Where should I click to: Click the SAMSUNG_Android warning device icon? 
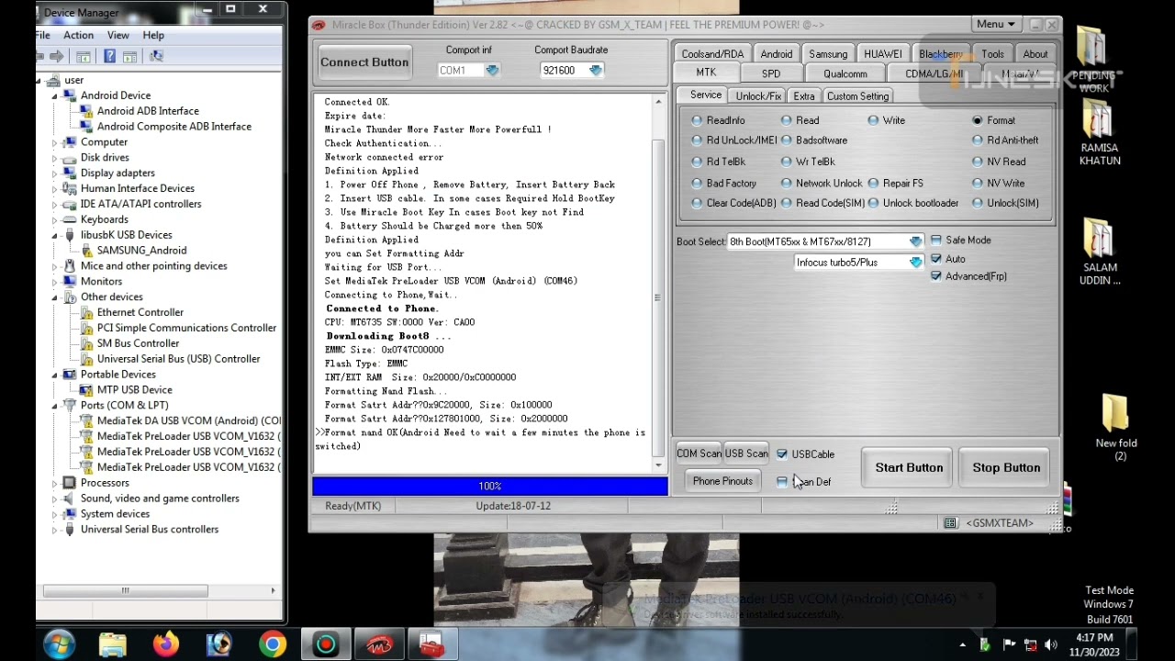[86, 251]
